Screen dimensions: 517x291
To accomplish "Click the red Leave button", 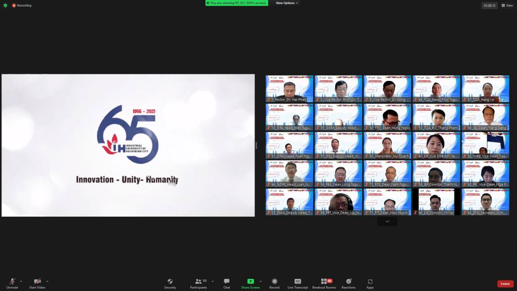I will [x=505, y=284].
